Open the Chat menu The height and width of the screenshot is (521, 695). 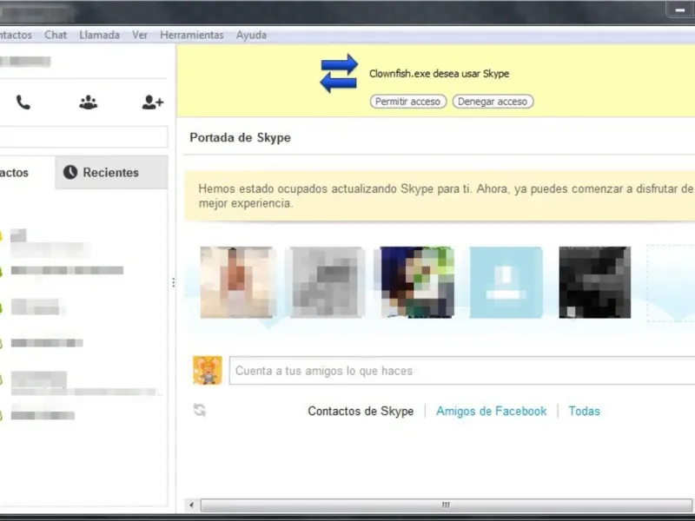pos(56,35)
